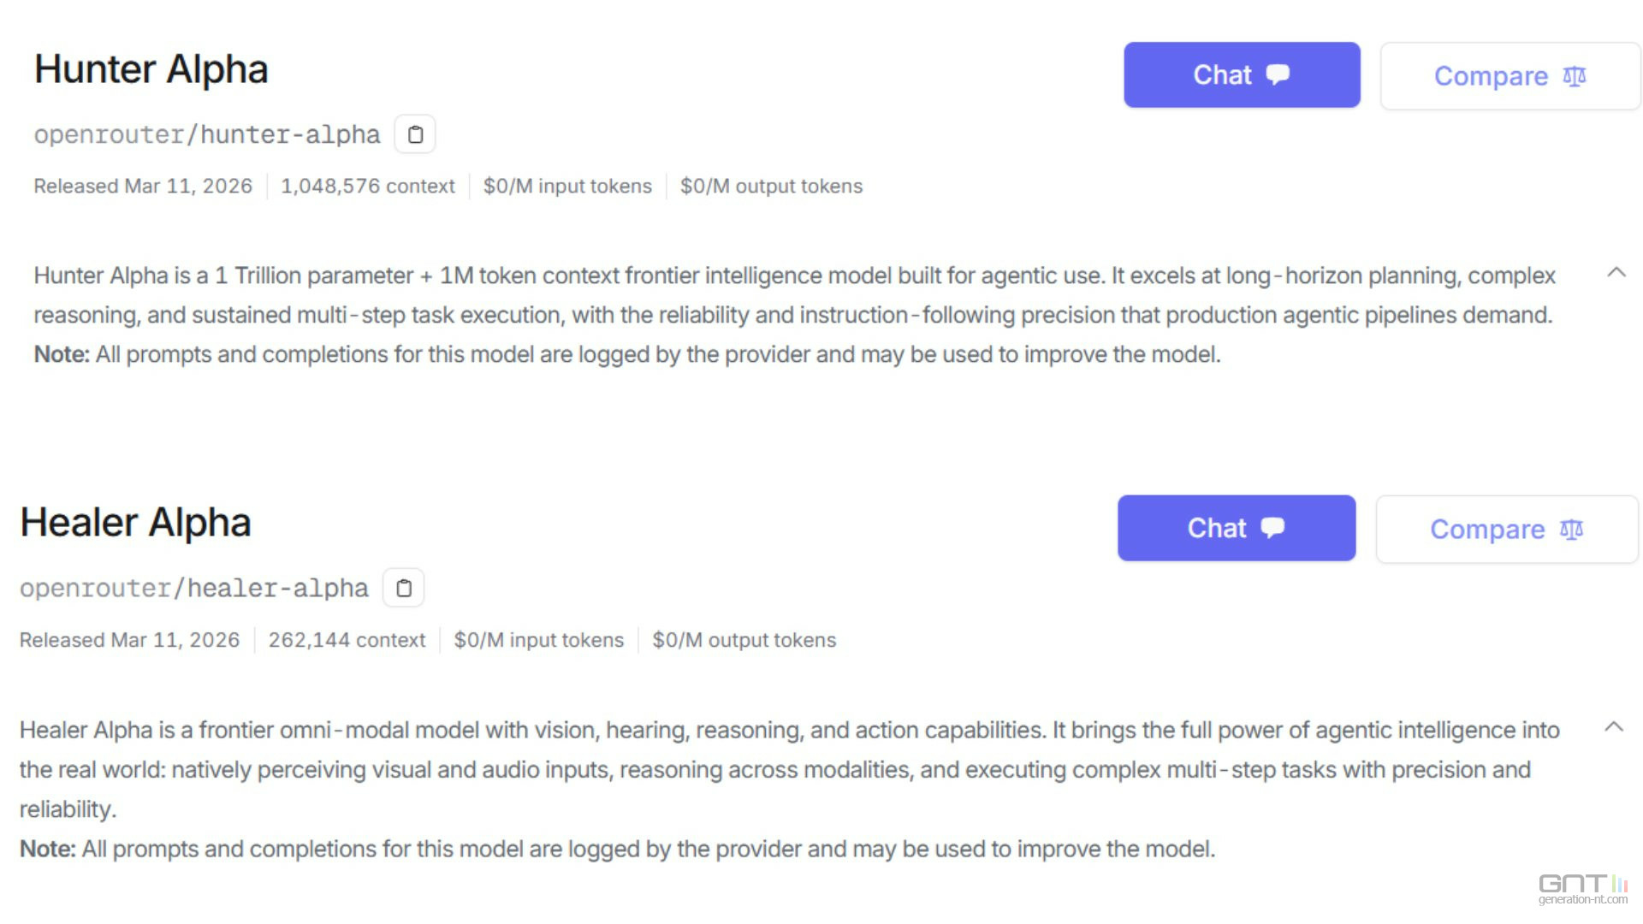Copy the openrouter/hunter-alpha model ID
Image resolution: width=1643 pixels, height=924 pixels.
pos(415,134)
